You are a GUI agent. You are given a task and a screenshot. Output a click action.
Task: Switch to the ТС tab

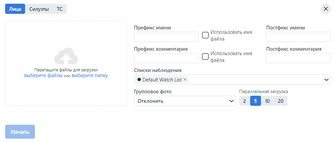[x=59, y=9]
